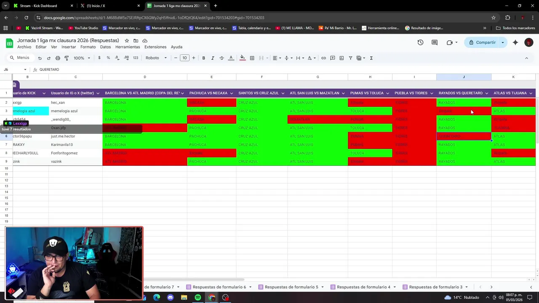
Task: Star this spreadsheet document
Action: tap(126, 41)
